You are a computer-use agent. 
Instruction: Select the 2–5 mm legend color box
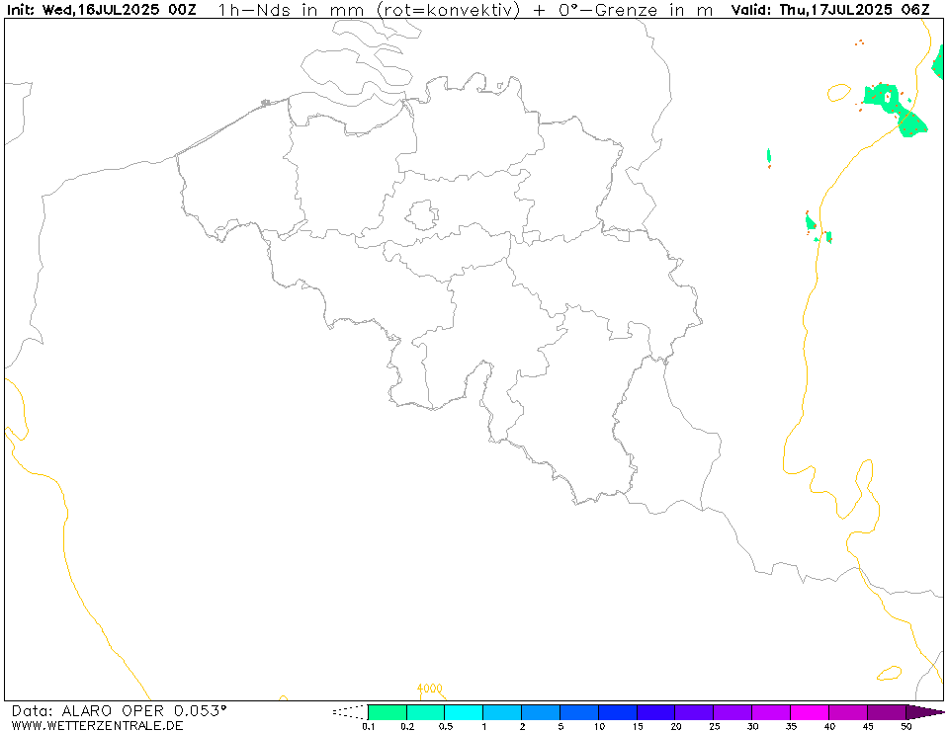pyautogui.click(x=541, y=712)
